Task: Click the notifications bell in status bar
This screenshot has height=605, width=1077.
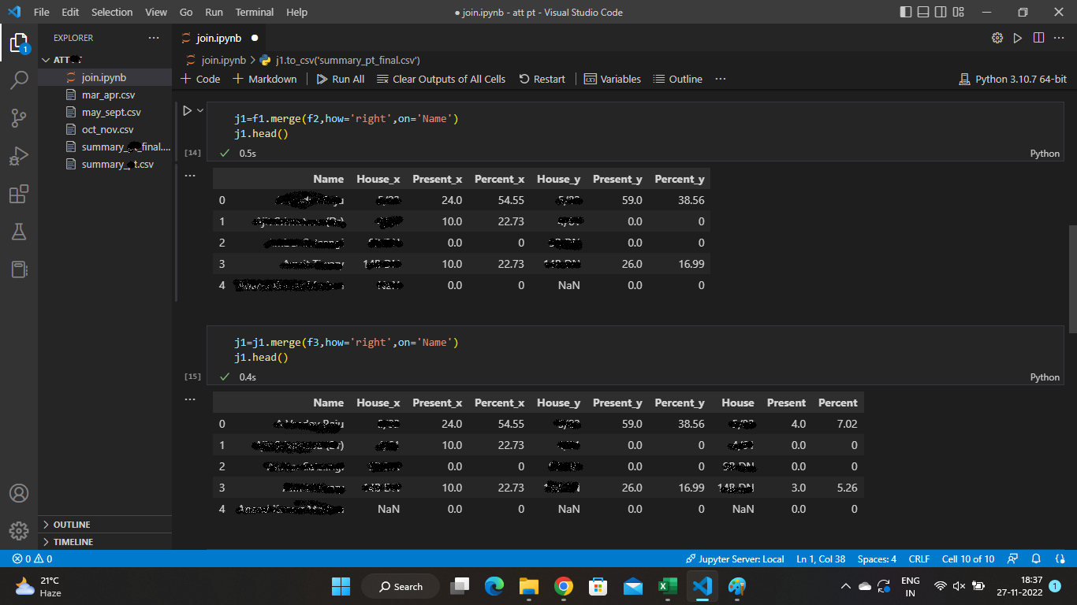Action: (1035, 559)
